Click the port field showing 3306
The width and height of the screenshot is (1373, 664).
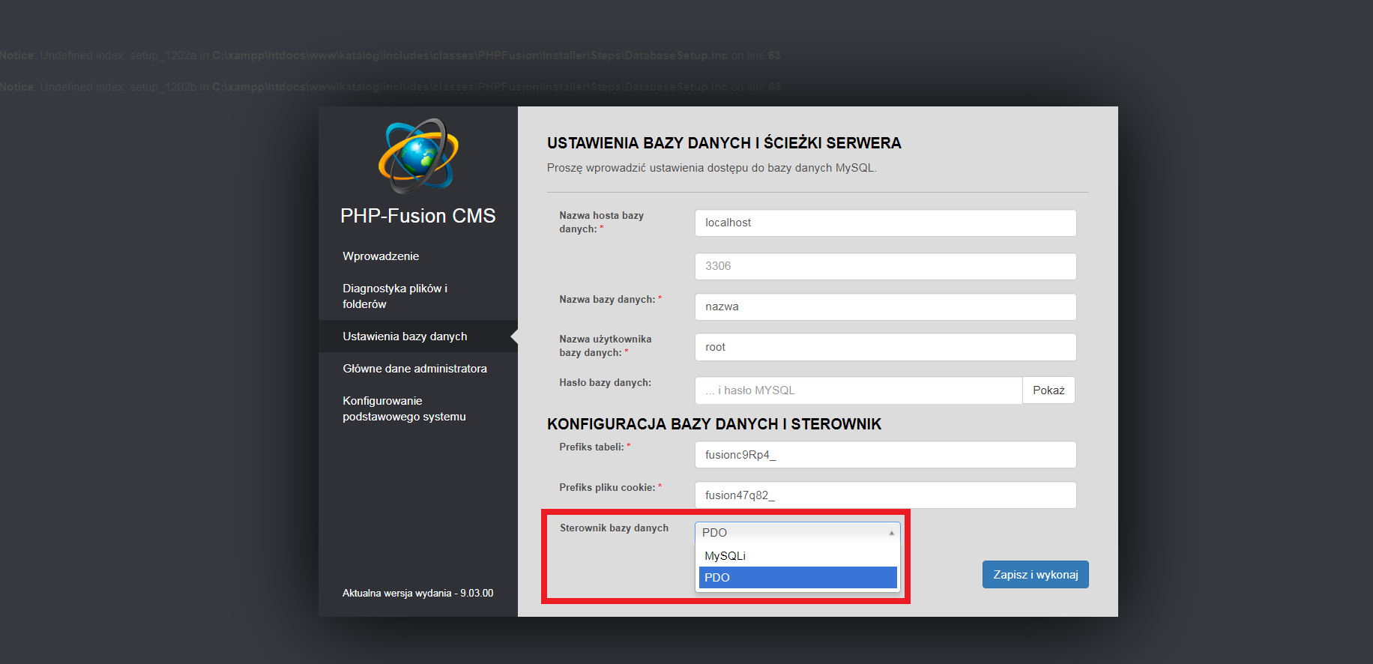pyautogui.click(x=885, y=266)
